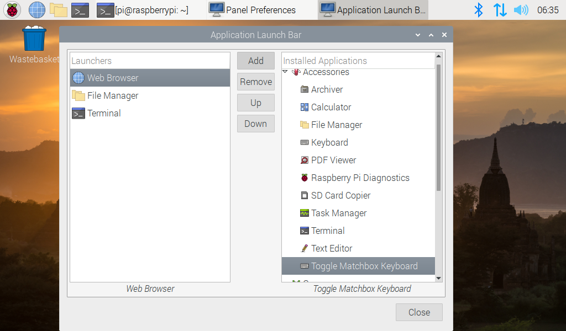
Task: Launch the Terminal icon in the top panel
Action: [80, 10]
